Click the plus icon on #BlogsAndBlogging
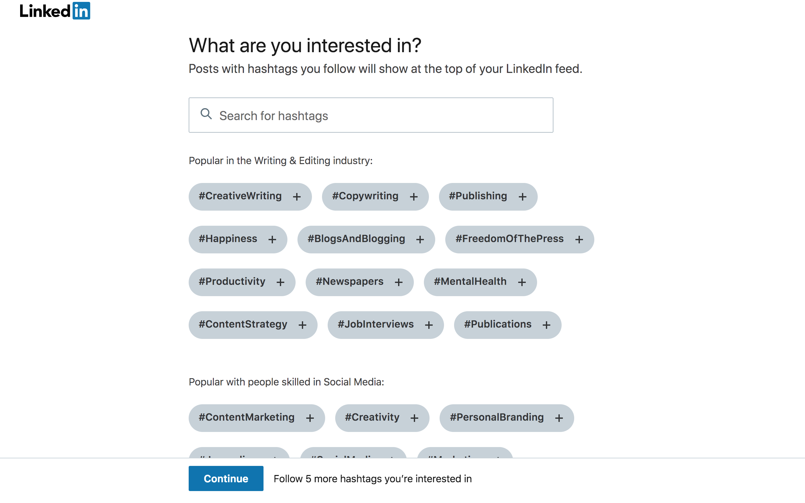 [420, 240]
